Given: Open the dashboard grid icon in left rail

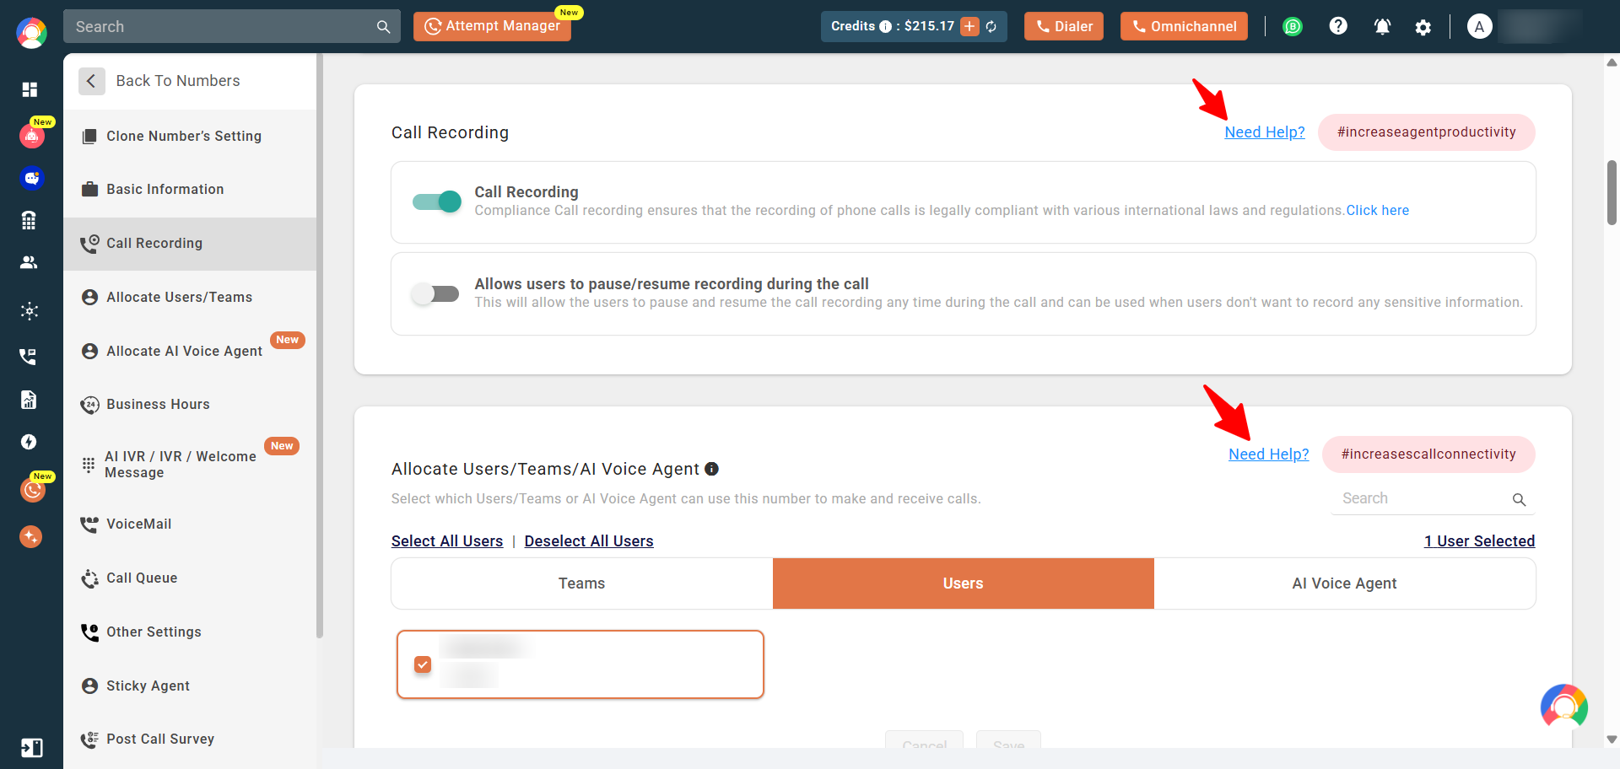Looking at the screenshot, I should click(x=30, y=89).
